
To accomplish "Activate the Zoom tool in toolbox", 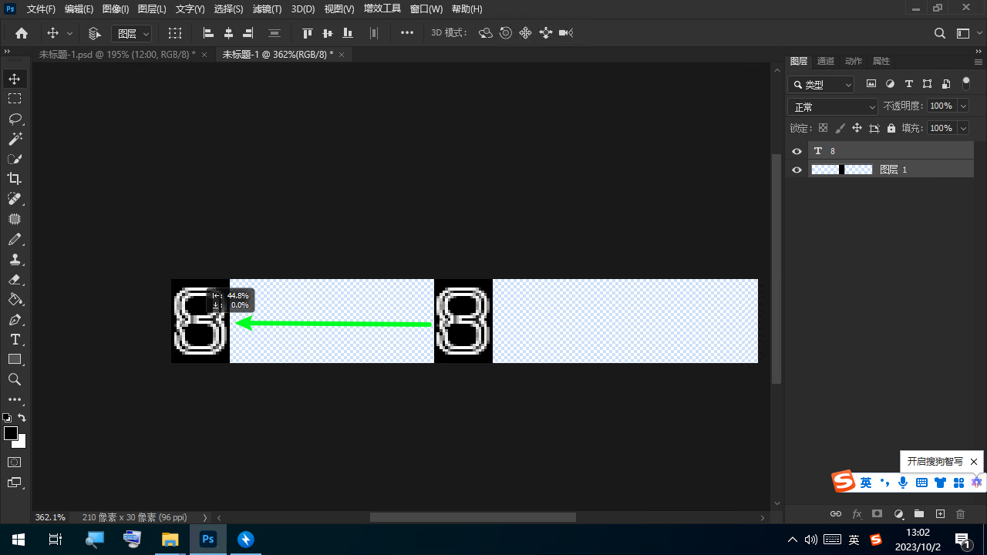I will [x=15, y=379].
